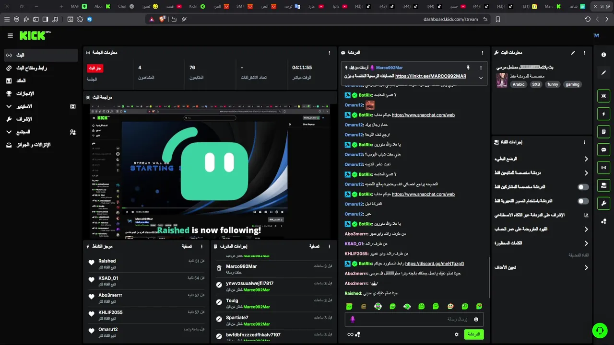The width and height of the screenshot is (614, 345).
Task: Click the infinity icon below chat input
Action: tap(350, 334)
